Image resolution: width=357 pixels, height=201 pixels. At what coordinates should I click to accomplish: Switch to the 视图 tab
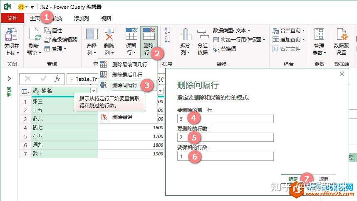106,18
